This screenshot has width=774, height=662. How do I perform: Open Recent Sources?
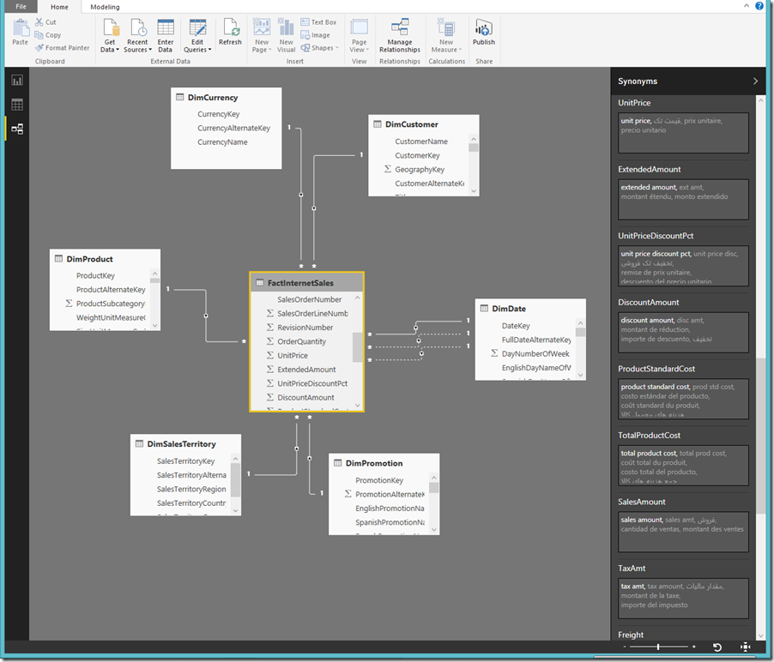click(137, 35)
